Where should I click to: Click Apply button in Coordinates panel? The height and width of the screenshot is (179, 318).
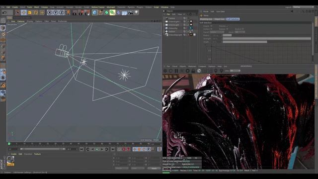tap(154, 169)
